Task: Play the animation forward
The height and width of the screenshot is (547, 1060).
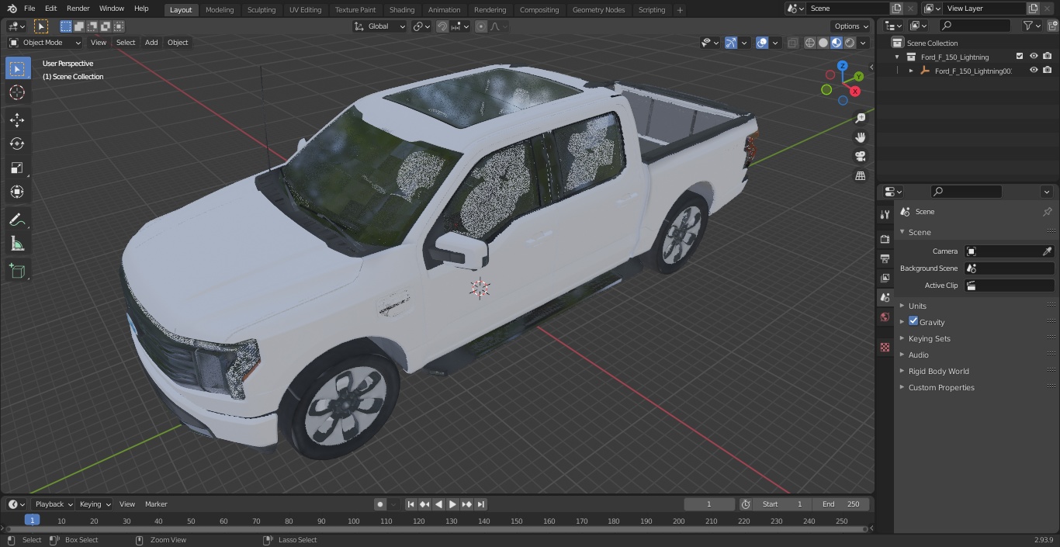Action: 453,504
